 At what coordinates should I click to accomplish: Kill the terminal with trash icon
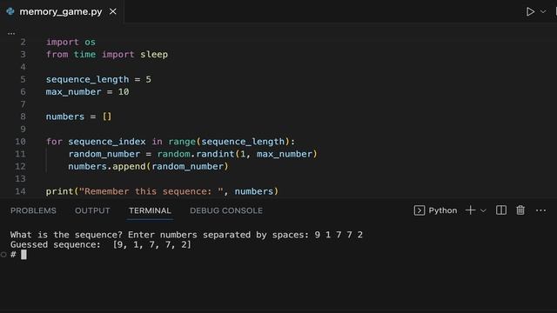click(x=520, y=210)
